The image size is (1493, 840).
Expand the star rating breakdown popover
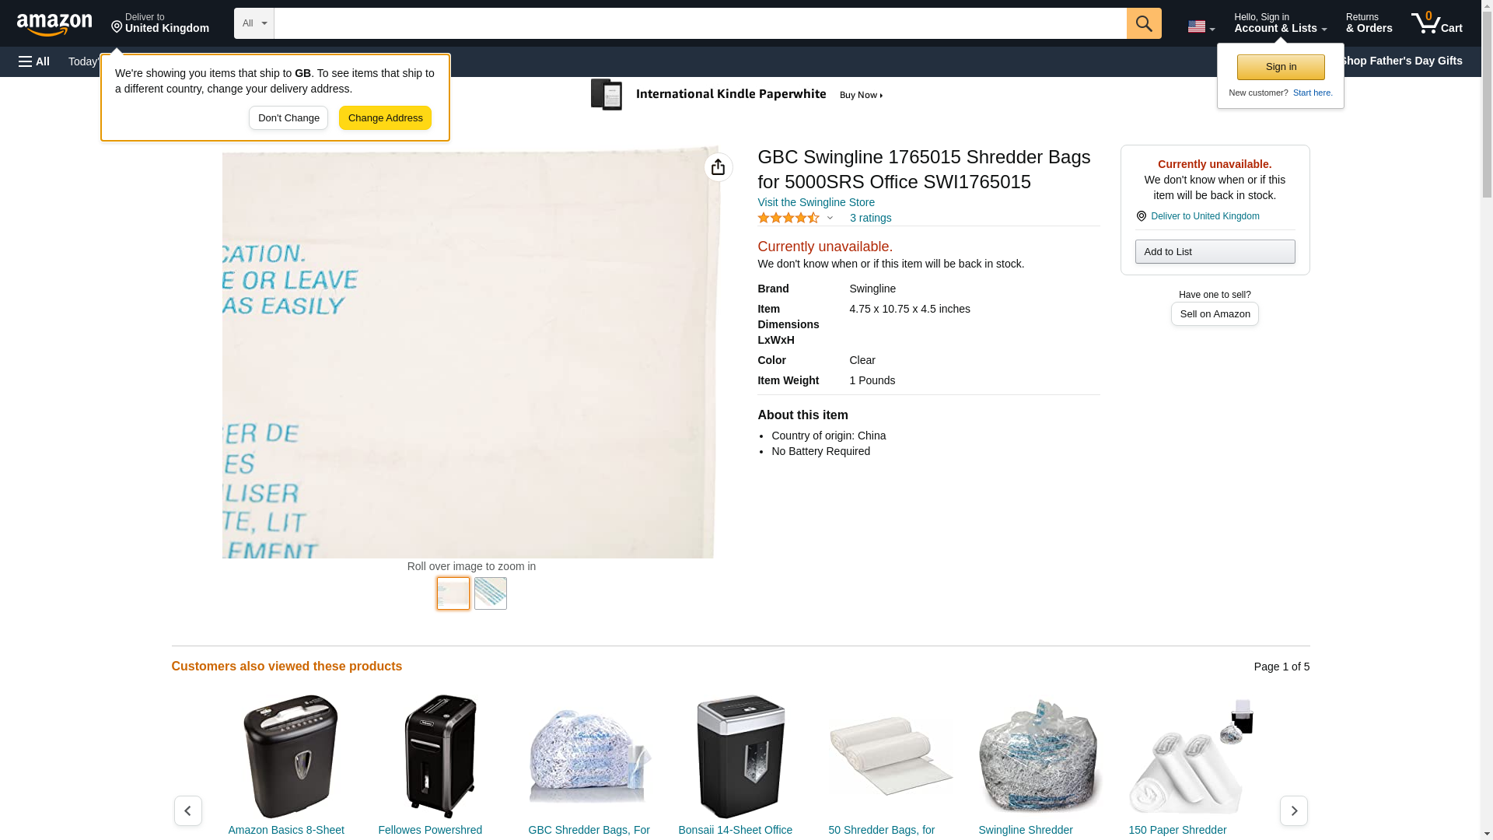[795, 219]
